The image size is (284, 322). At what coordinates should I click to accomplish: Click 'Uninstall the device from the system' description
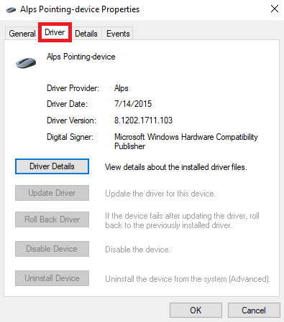(188, 279)
